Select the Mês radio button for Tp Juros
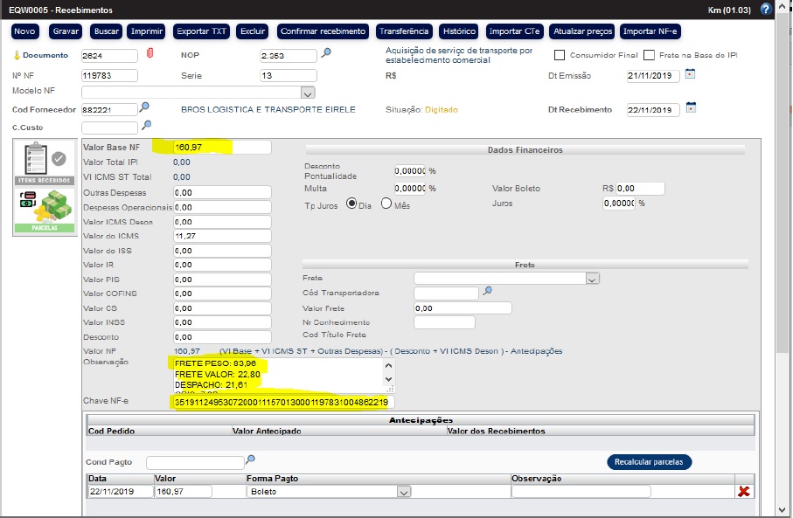This screenshot has width=793, height=518. tap(386, 204)
